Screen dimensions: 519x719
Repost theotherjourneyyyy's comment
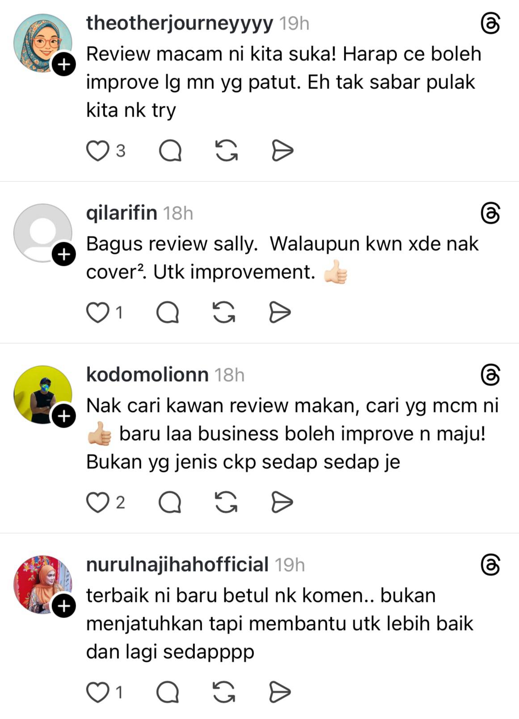pyautogui.click(x=226, y=151)
